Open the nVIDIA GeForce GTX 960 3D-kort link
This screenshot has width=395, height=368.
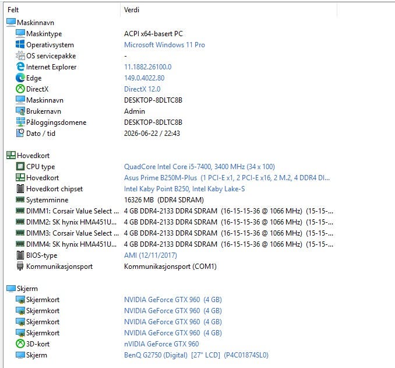pos(161,344)
